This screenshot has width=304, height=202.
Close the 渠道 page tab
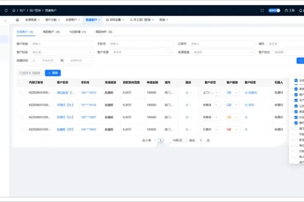[x=167, y=20]
